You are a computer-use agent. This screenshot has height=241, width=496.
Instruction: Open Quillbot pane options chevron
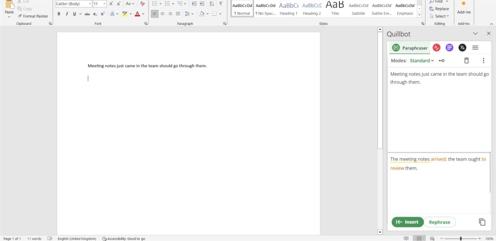[x=475, y=34]
